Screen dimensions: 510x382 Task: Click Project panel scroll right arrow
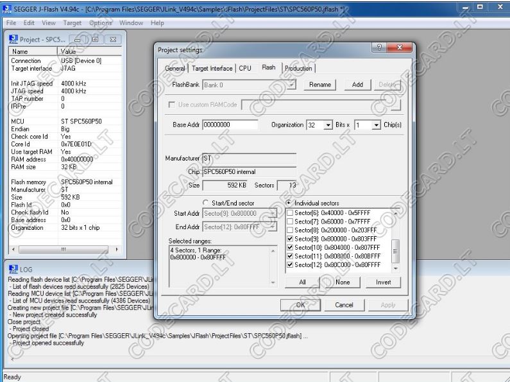pyautogui.click(x=117, y=249)
